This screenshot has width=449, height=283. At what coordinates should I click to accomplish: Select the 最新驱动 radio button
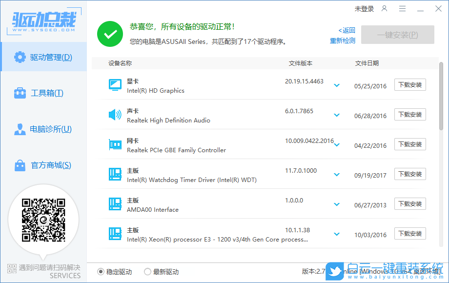click(147, 272)
